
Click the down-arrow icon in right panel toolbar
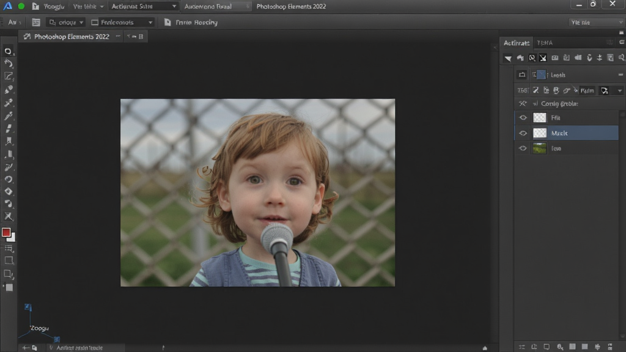(589, 58)
